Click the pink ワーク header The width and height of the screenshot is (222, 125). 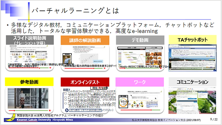[137, 81]
